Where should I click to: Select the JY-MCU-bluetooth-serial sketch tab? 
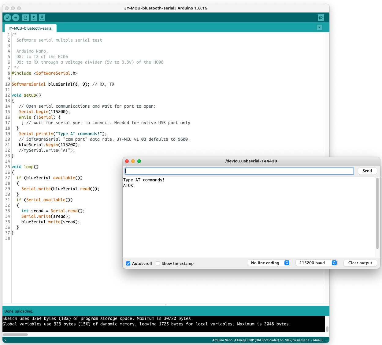tap(30, 28)
